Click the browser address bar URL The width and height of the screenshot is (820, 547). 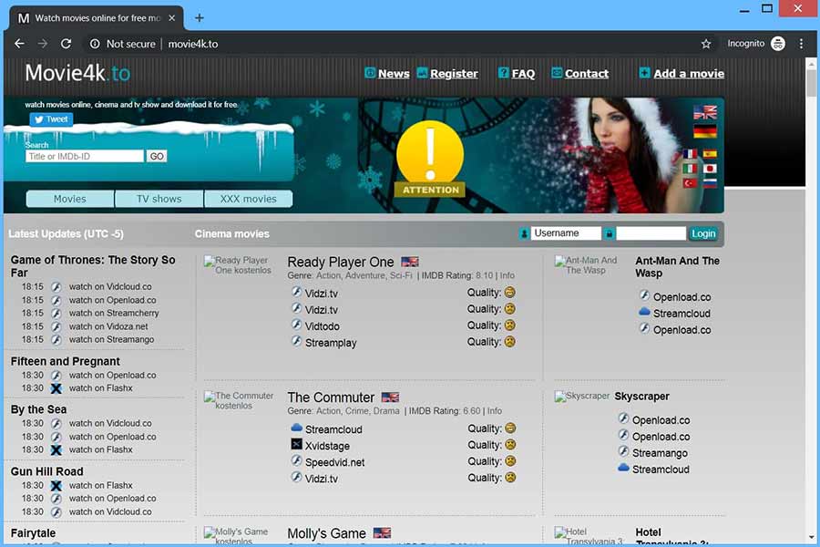tap(193, 44)
